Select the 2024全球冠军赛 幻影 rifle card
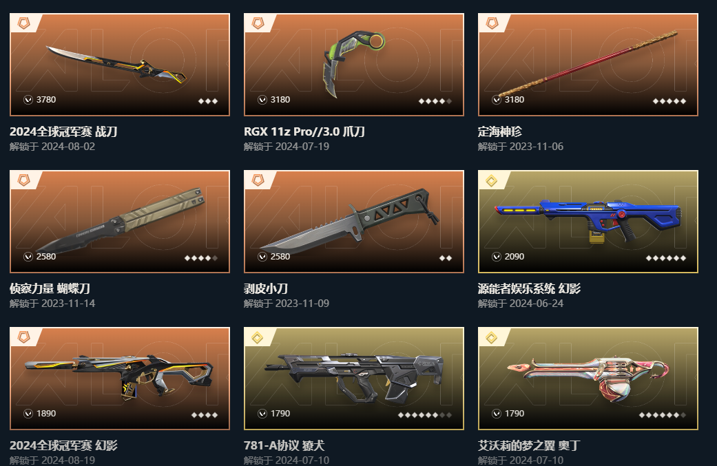 pyautogui.click(x=120, y=379)
